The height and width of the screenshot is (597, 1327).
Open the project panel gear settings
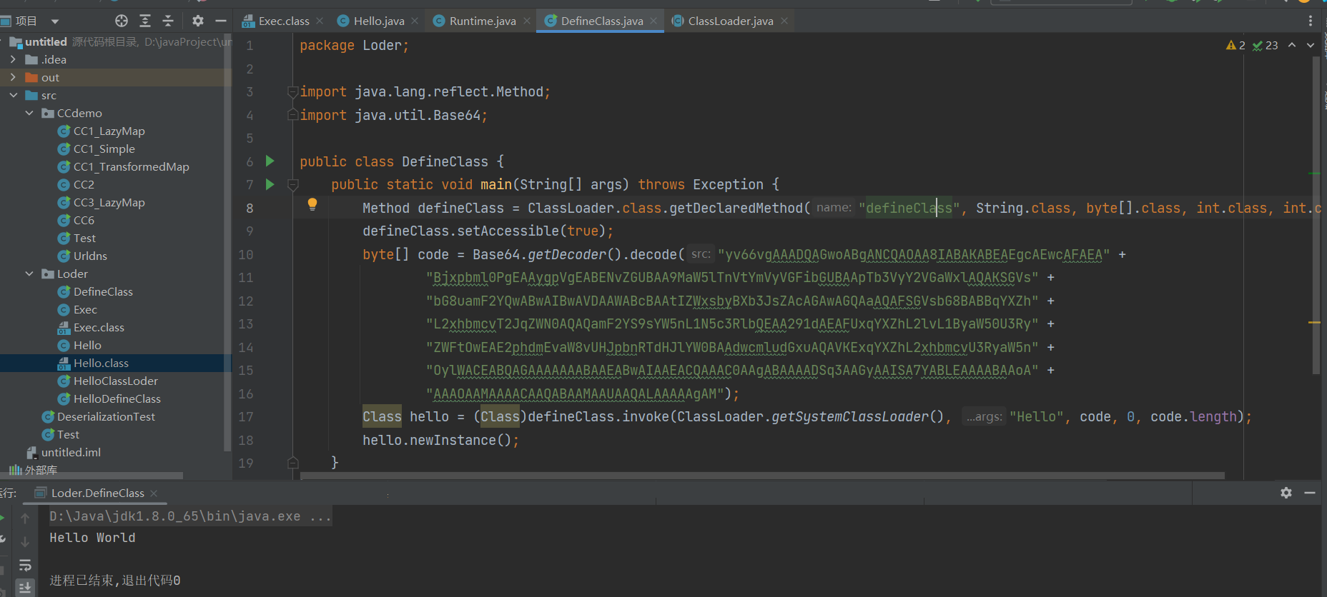coord(198,21)
